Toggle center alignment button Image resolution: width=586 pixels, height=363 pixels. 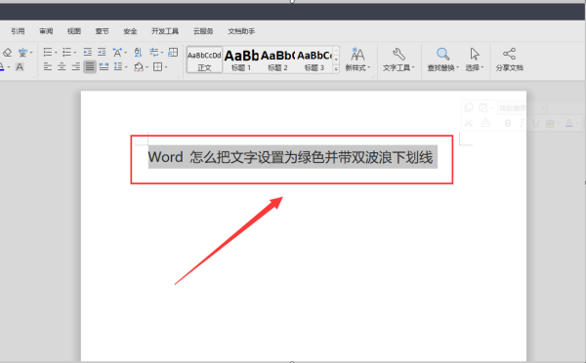62,67
